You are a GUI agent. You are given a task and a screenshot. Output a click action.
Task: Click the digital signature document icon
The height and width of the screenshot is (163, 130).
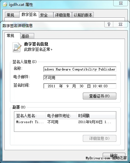[17, 47]
